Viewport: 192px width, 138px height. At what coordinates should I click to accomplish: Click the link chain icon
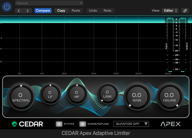coord(185,11)
